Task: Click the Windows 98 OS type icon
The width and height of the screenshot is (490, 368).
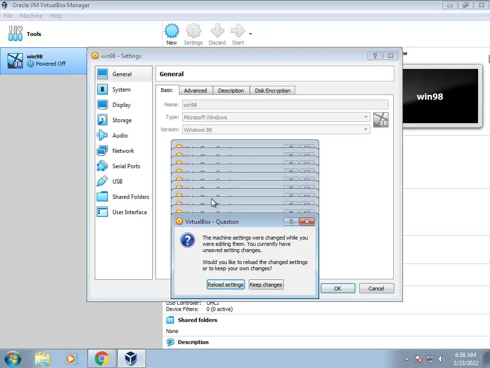Action: 380,120
